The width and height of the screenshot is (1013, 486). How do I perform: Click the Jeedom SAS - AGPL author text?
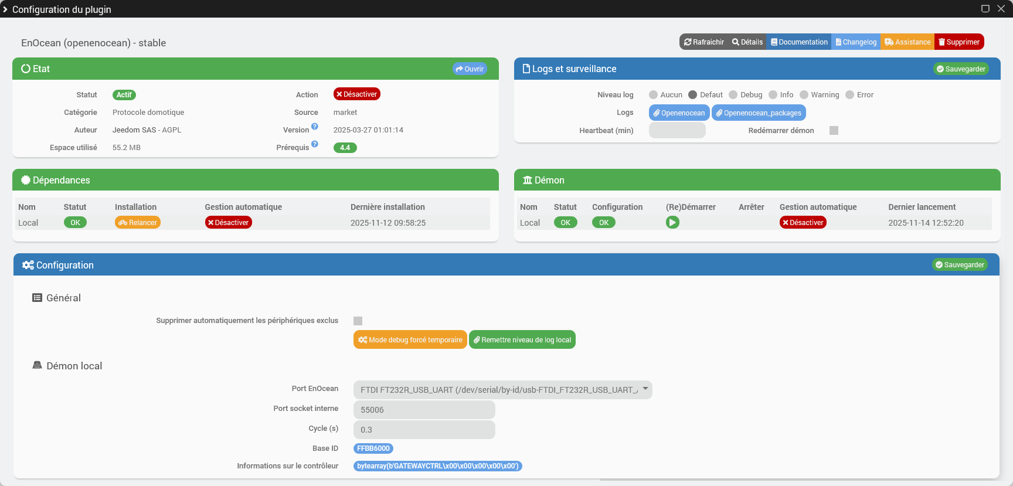pyautogui.click(x=147, y=130)
